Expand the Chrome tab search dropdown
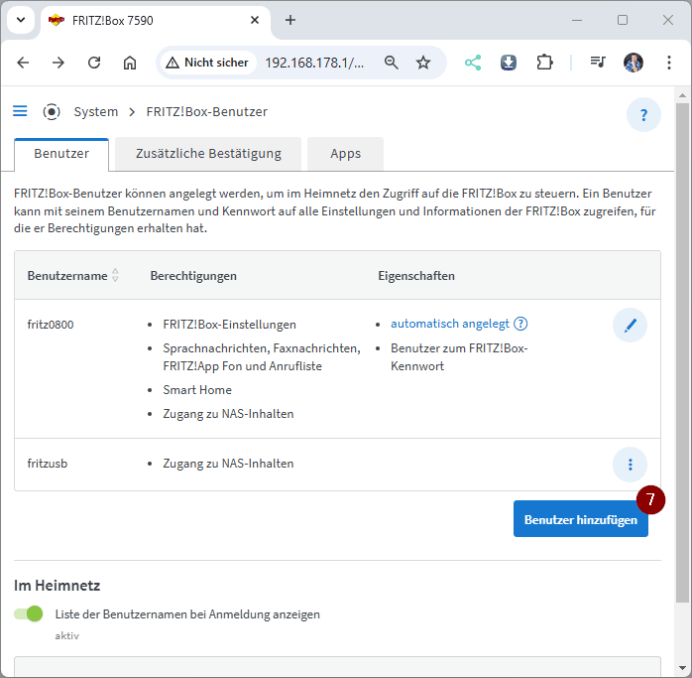 point(21,20)
